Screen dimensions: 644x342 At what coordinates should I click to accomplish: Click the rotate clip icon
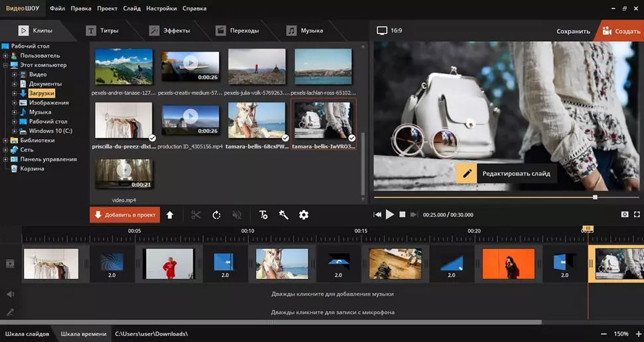coord(216,215)
